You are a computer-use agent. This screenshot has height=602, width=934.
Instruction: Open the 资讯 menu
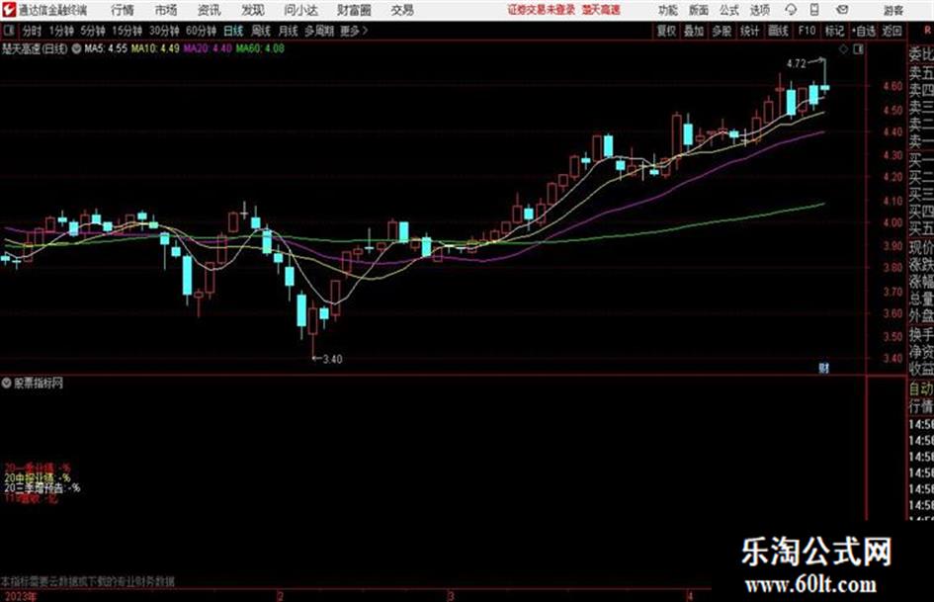coord(210,10)
